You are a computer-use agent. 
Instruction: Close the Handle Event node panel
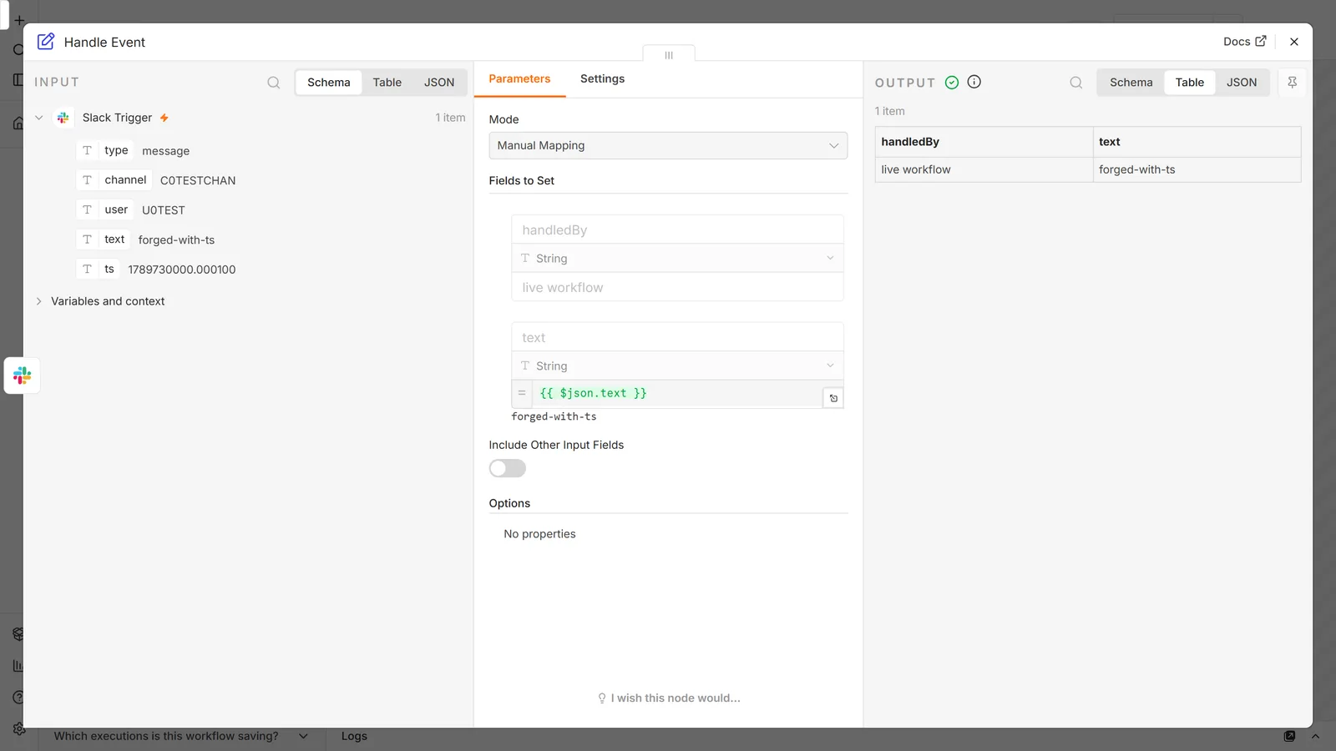coord(1293,42)
